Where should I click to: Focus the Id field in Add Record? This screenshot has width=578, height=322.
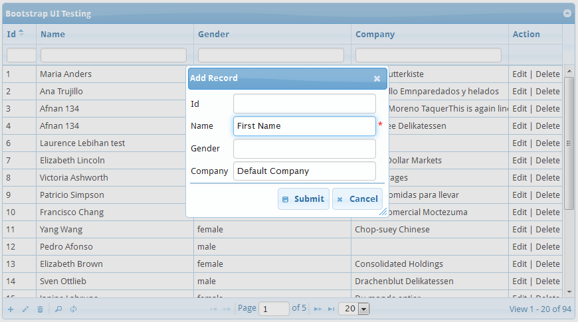click(304, 104)
